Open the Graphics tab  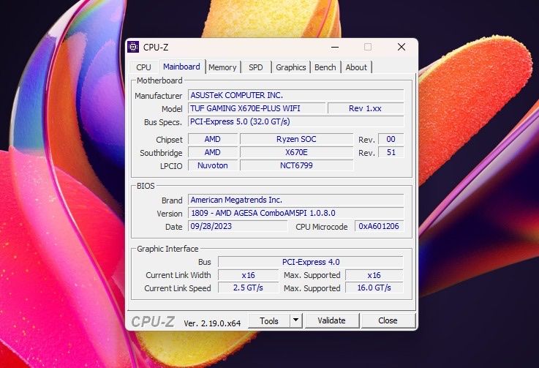[x=291, y=67]
